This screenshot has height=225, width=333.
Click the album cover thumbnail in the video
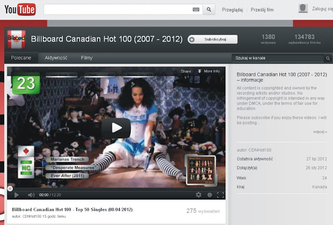tap(201, 170)
